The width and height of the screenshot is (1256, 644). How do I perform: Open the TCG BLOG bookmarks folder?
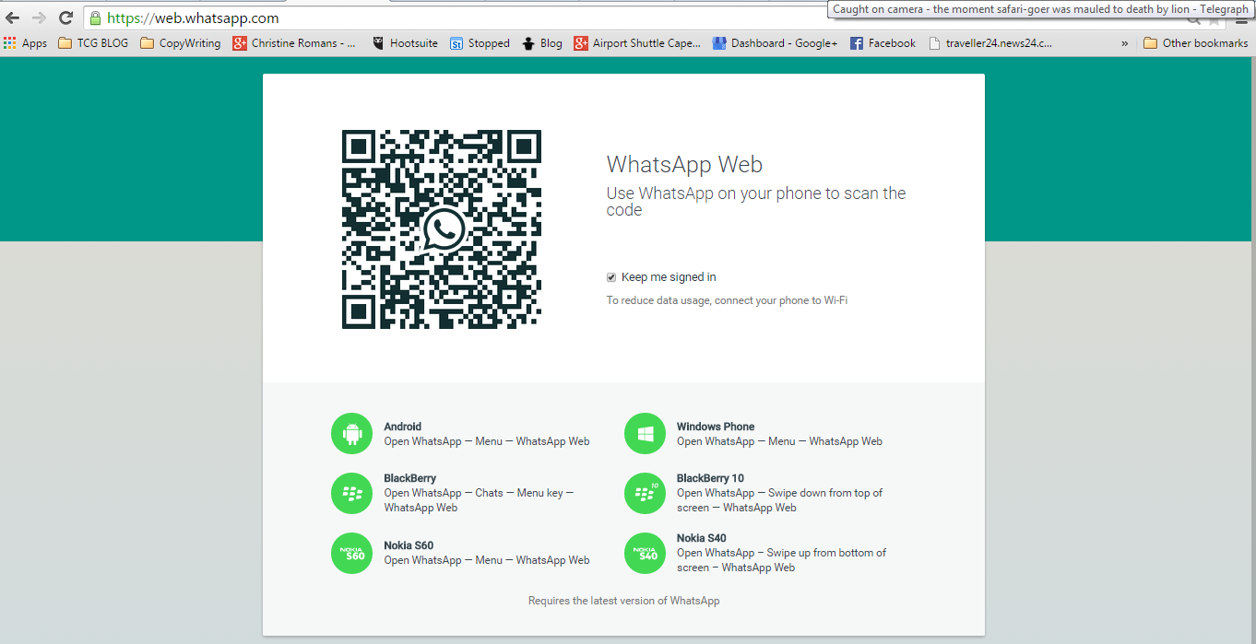92,42
